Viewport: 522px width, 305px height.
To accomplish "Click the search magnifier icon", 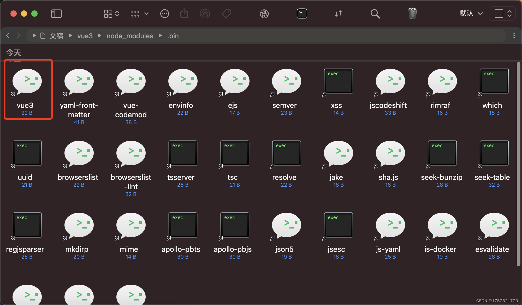I will 375,14.
